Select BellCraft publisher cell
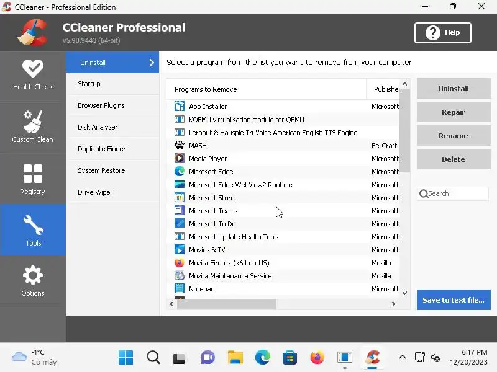Viewport: 497px width, 372px height. 384,146
